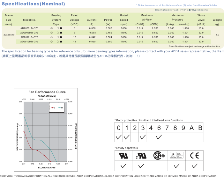The height and width of the screenshot is (178, 224).
Task: Click the 20x20x10 frame size cell
Action: coord(9,35)
